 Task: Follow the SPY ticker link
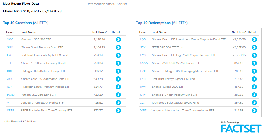pyautogui.click(x=143, y=47)
